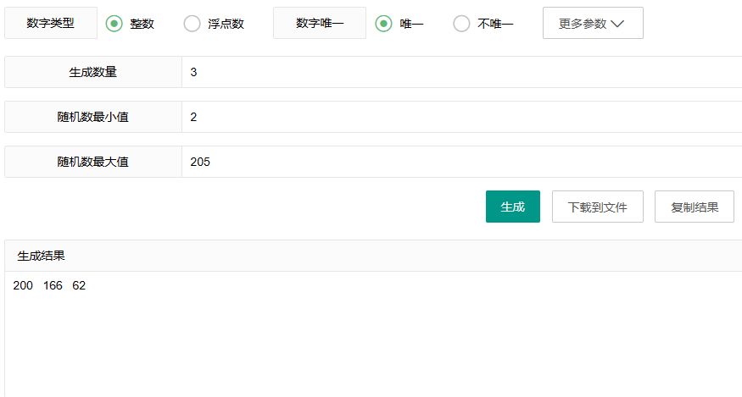
Task: Focus the 随机数最大值 field showing 205
Action: pyautogui.click(x=462, y=162)
